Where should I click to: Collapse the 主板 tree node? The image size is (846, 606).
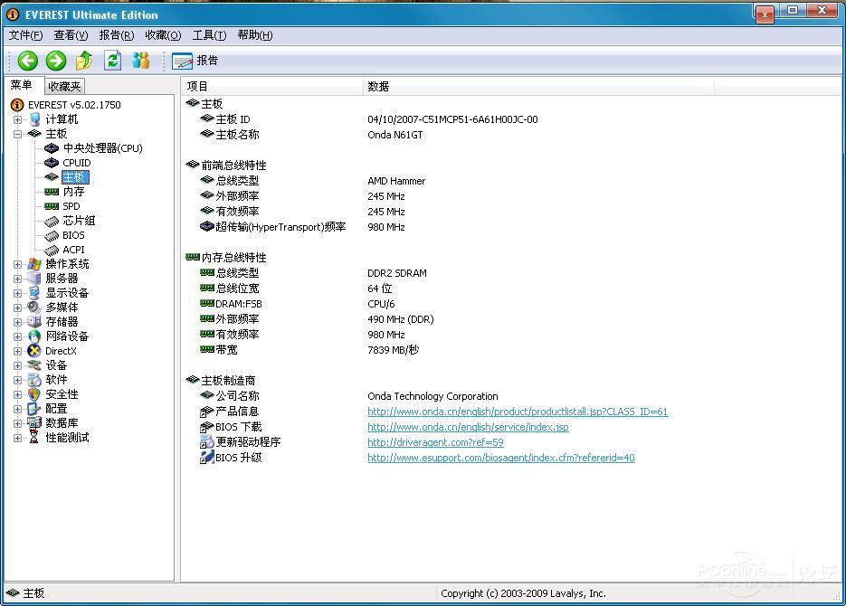18,134
